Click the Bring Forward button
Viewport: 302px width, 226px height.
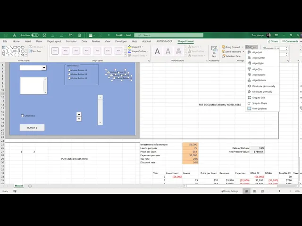[x=231, y=47]
